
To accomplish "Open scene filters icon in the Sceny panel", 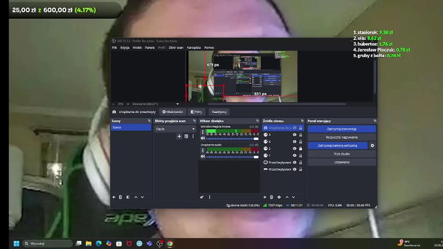I will [x=128, y=197].
